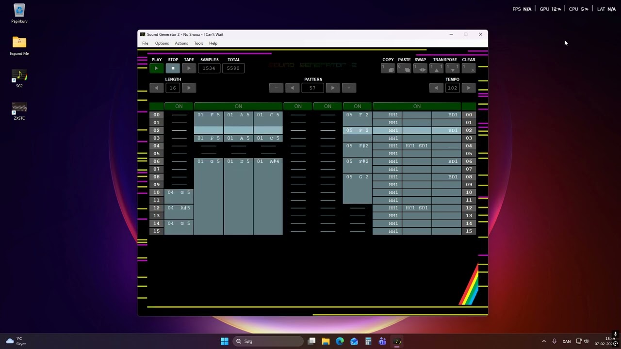Clear the pattern with the Clear icon

click(469, 68)
